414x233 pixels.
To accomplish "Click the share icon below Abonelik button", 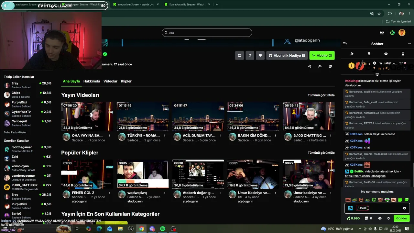I will click(310, 66).
